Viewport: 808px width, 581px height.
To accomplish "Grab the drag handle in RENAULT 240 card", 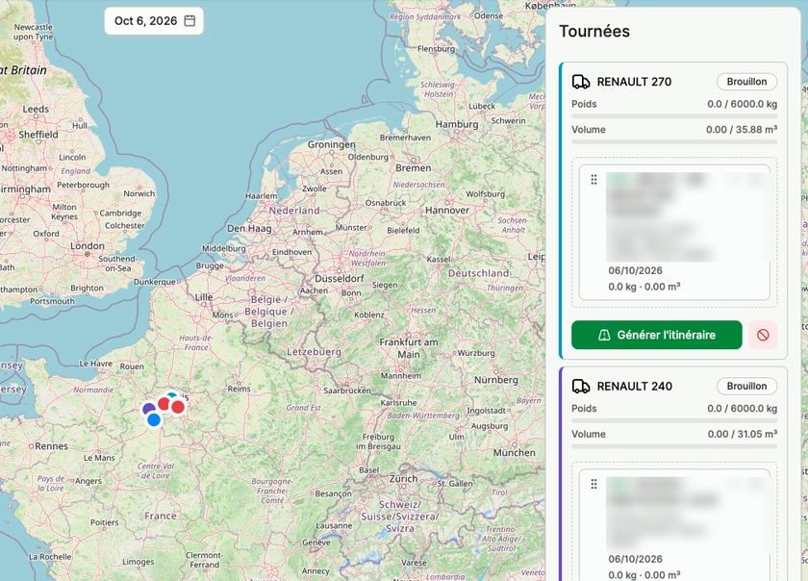I will (593, 484).
